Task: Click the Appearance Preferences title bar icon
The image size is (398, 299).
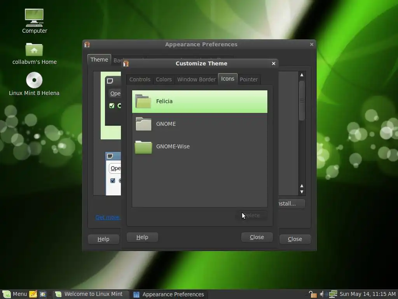Action: tap(87, 44)
